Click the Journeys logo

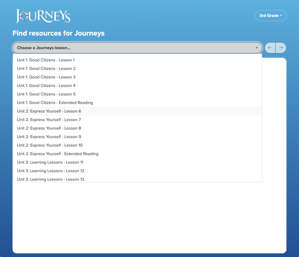tap(42, 16)
